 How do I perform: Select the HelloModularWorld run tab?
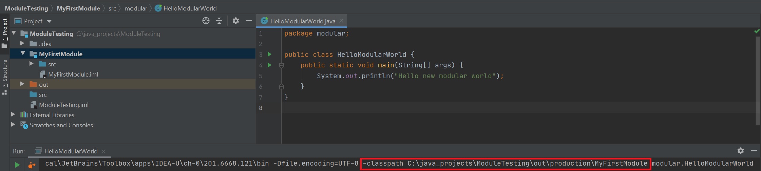click(71, 151)
